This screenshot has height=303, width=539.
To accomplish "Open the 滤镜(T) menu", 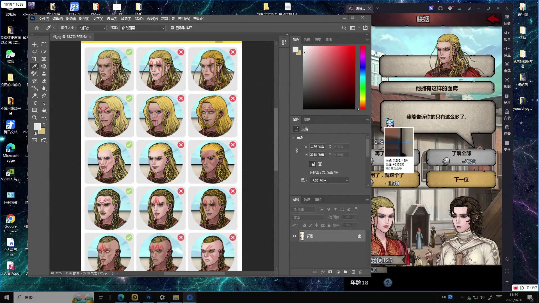I will coord(126,19).
